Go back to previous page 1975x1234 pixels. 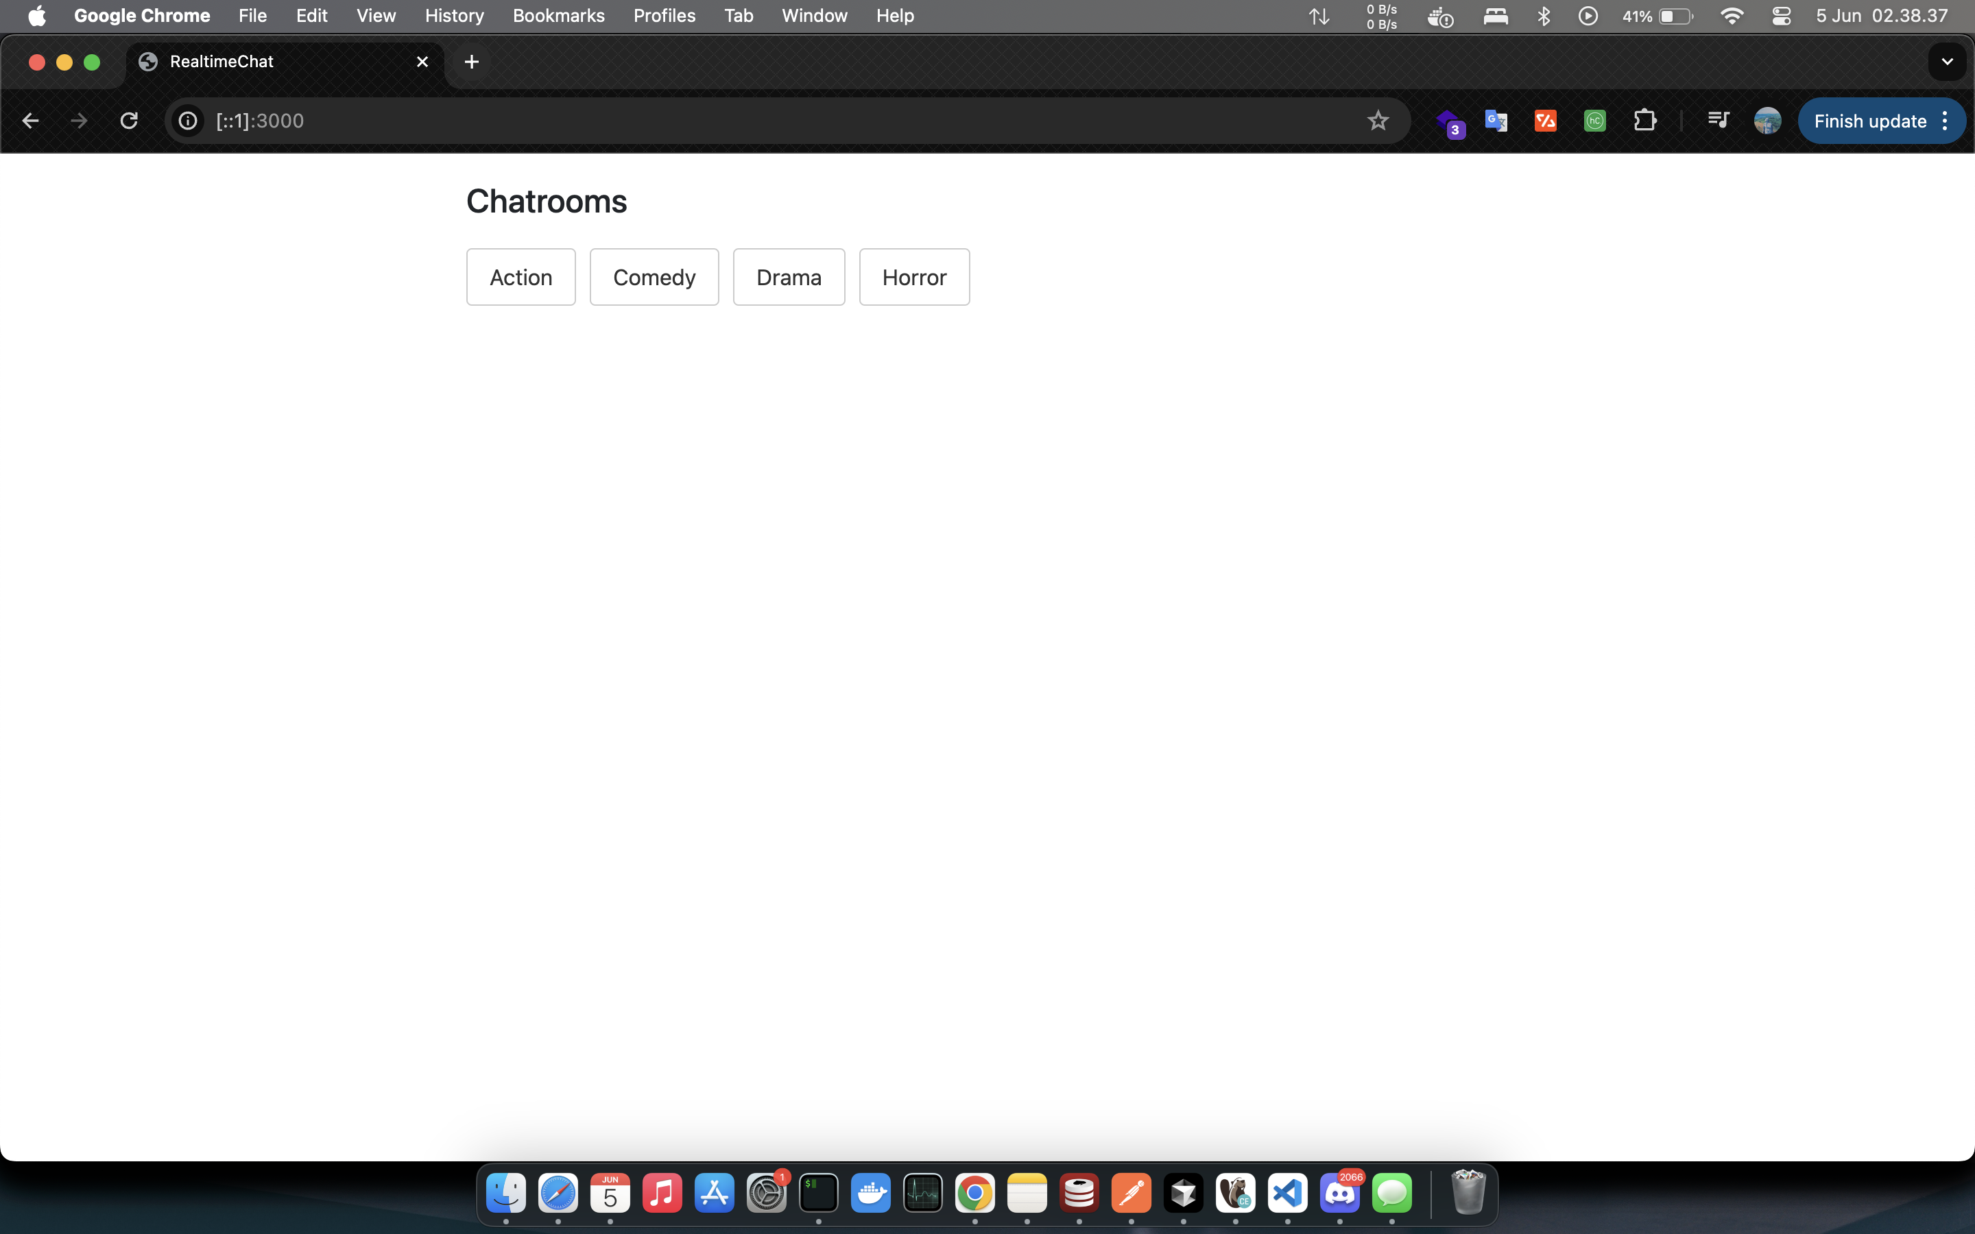click(x=31, y=121)
